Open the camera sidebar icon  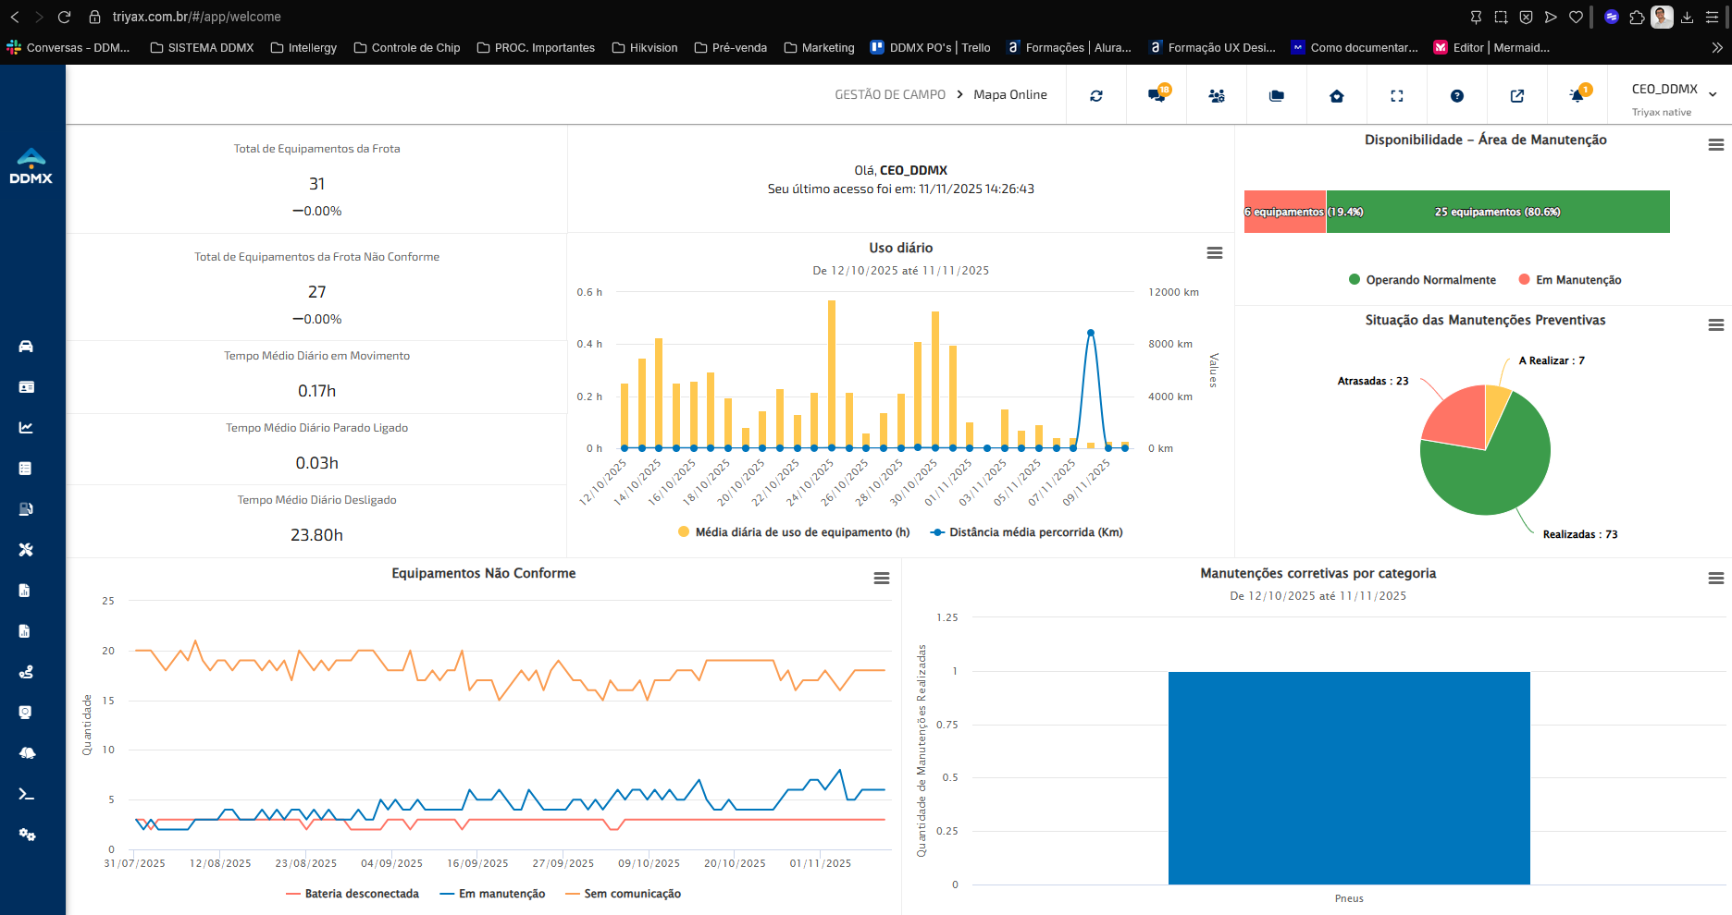click(x=26, y=713)
